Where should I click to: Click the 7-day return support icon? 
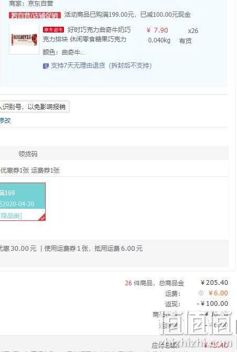46,66
